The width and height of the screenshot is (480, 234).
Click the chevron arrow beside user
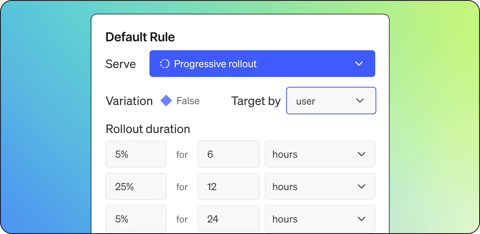pyautogui.click(x=360, y=101)
